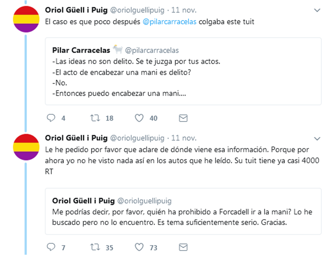Viewport: 334px width, 255px height.
Task: Open the @pilarcarracelas mention link
Action: click(170, 22)
